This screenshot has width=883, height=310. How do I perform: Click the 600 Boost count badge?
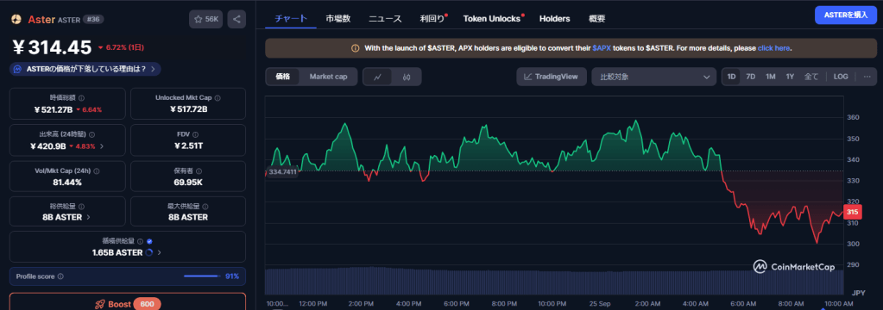pos(148,304)
